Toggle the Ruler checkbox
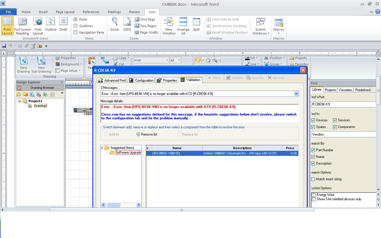Screen dimensions: 381x238 (76, 19)
